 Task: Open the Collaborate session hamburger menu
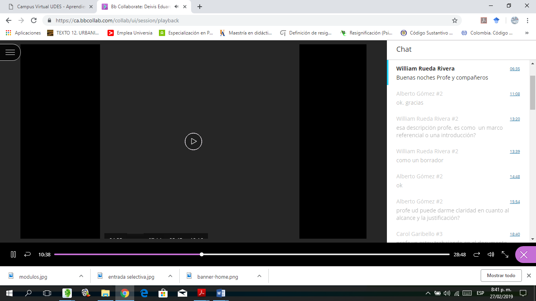click(x=10, y=52)
